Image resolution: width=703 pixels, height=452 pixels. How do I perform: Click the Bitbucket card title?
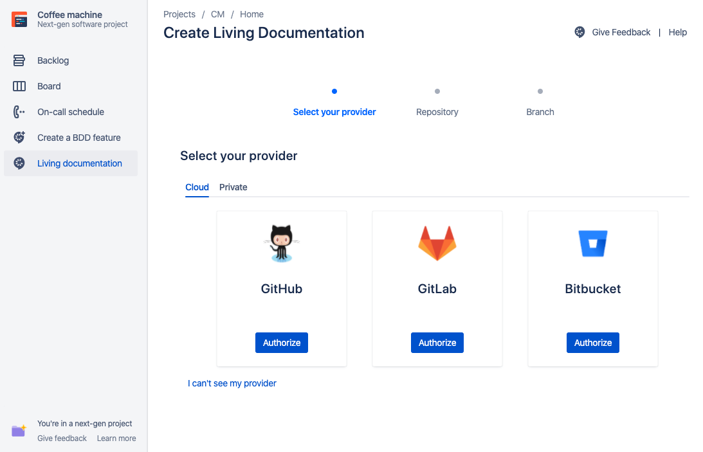pos(593,289)
